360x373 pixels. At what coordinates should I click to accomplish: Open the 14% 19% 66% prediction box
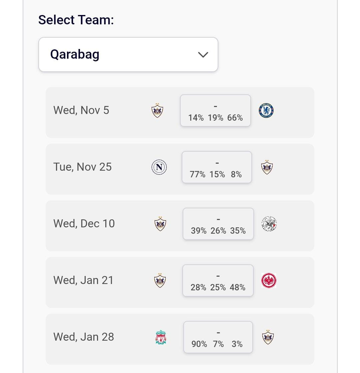[x=215, y=111]
